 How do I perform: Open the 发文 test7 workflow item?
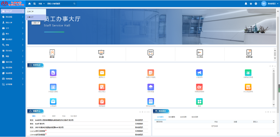pyautogui.click(x=38, y=124)
